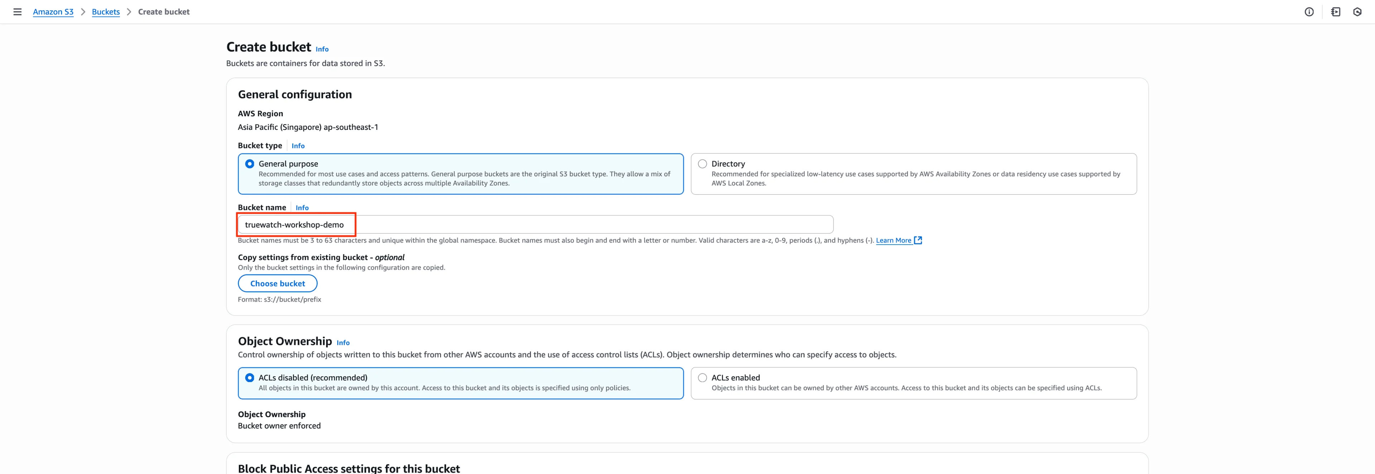Open the Amazon Q hexagon icon

1357,12
